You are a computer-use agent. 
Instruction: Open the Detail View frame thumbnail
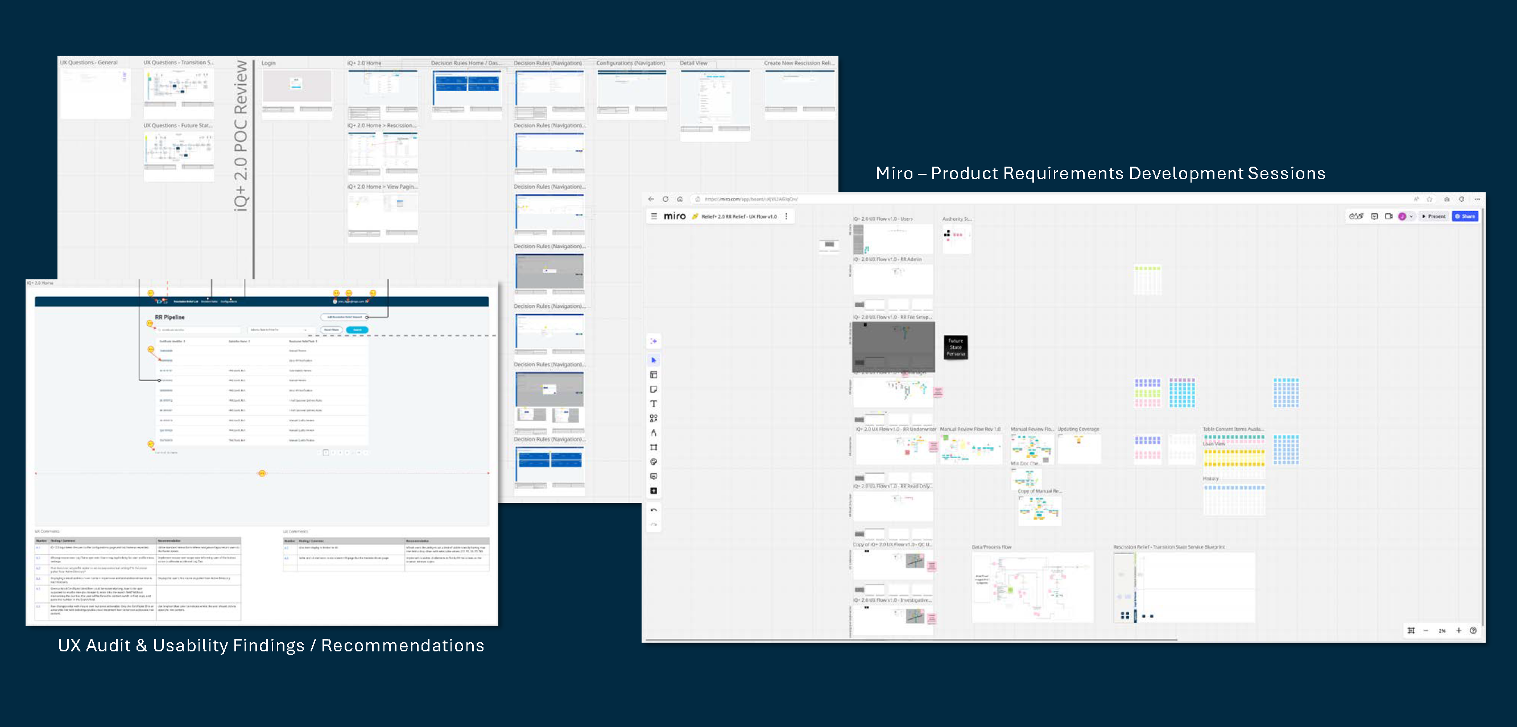(716, 105)
